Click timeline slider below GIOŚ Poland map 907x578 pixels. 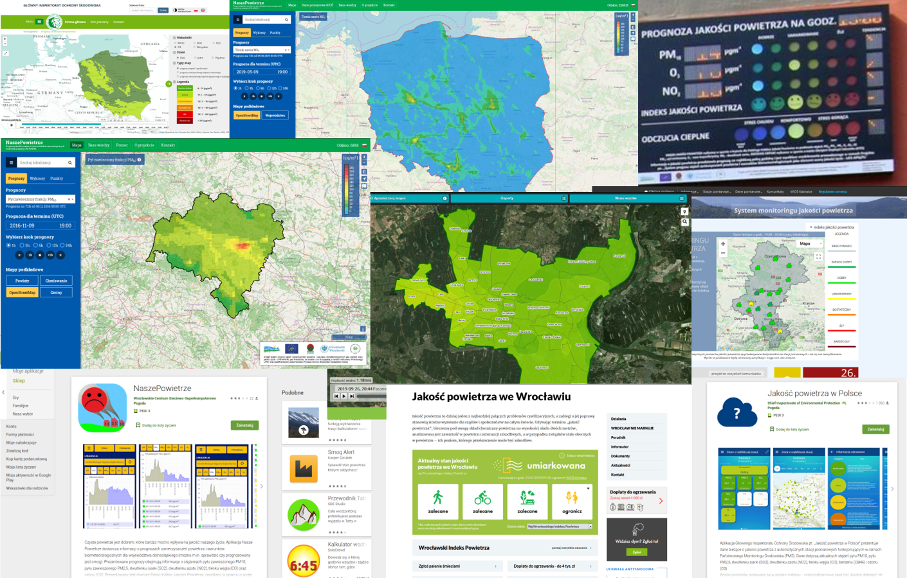click(x=94, y=124)
